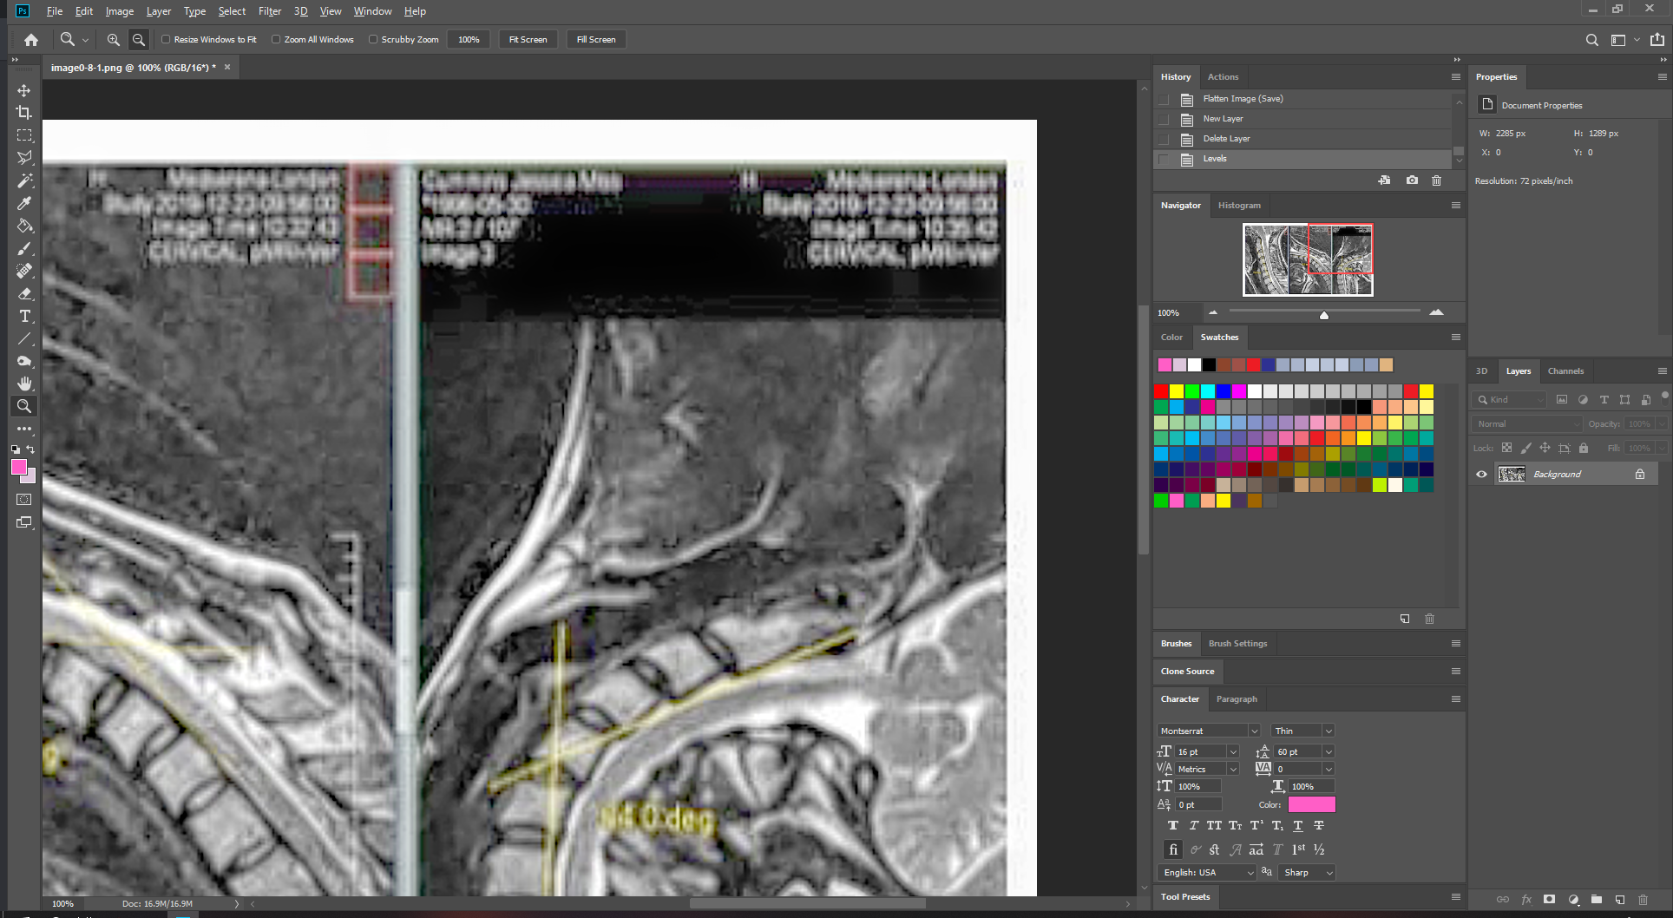Toggle Underline in Character panel
Image resolution: width=1673 pixels, height=918 pixels.
click(x=1298, y=826)
